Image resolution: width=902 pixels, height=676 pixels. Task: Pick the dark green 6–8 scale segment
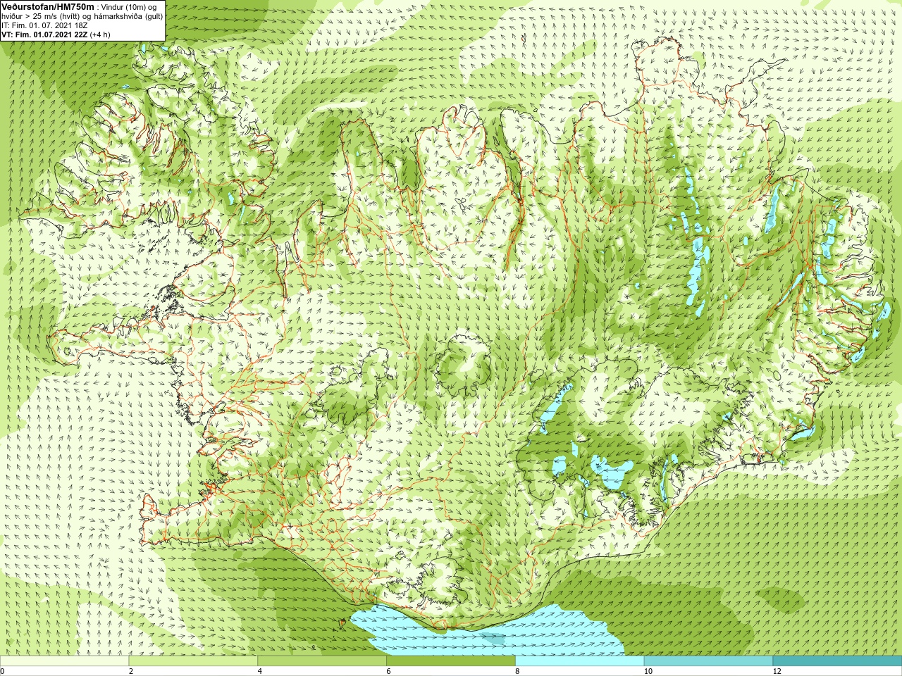451,661
